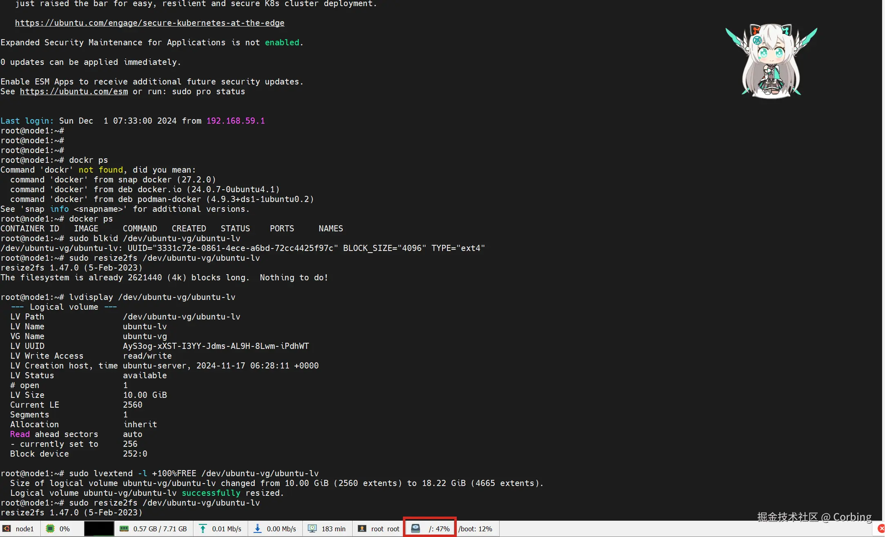Click the root disk usage drive icon
The height and width of the screenshot is (537, 885).
(416, 528)
